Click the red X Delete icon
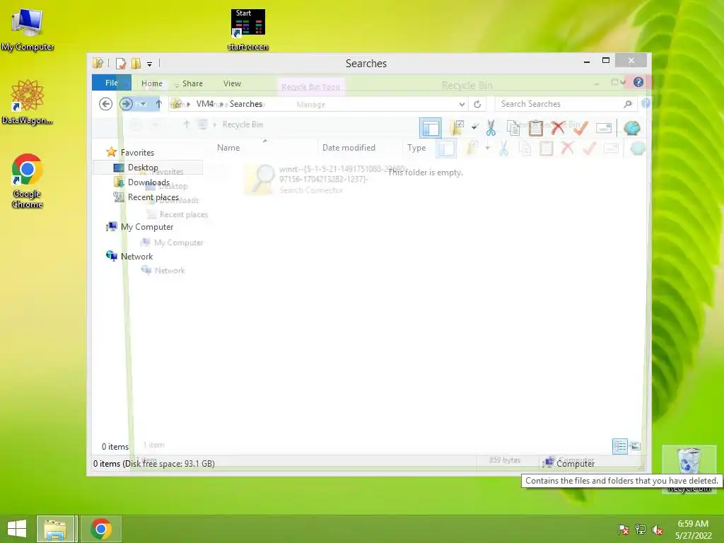 559,128
